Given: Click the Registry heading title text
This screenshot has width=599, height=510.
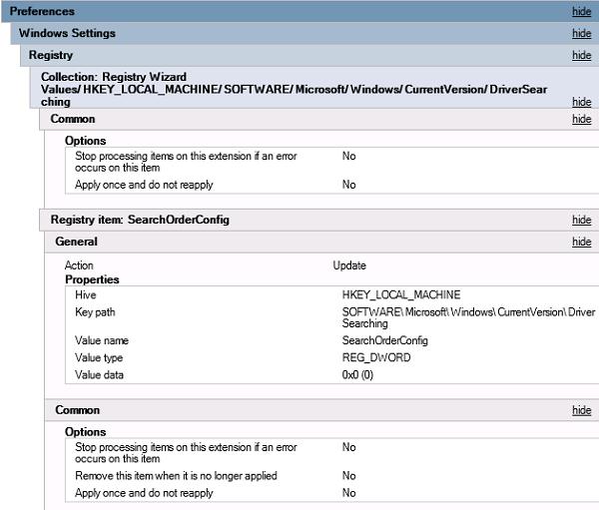Looking at the screenshot, I should coord(51,55).
